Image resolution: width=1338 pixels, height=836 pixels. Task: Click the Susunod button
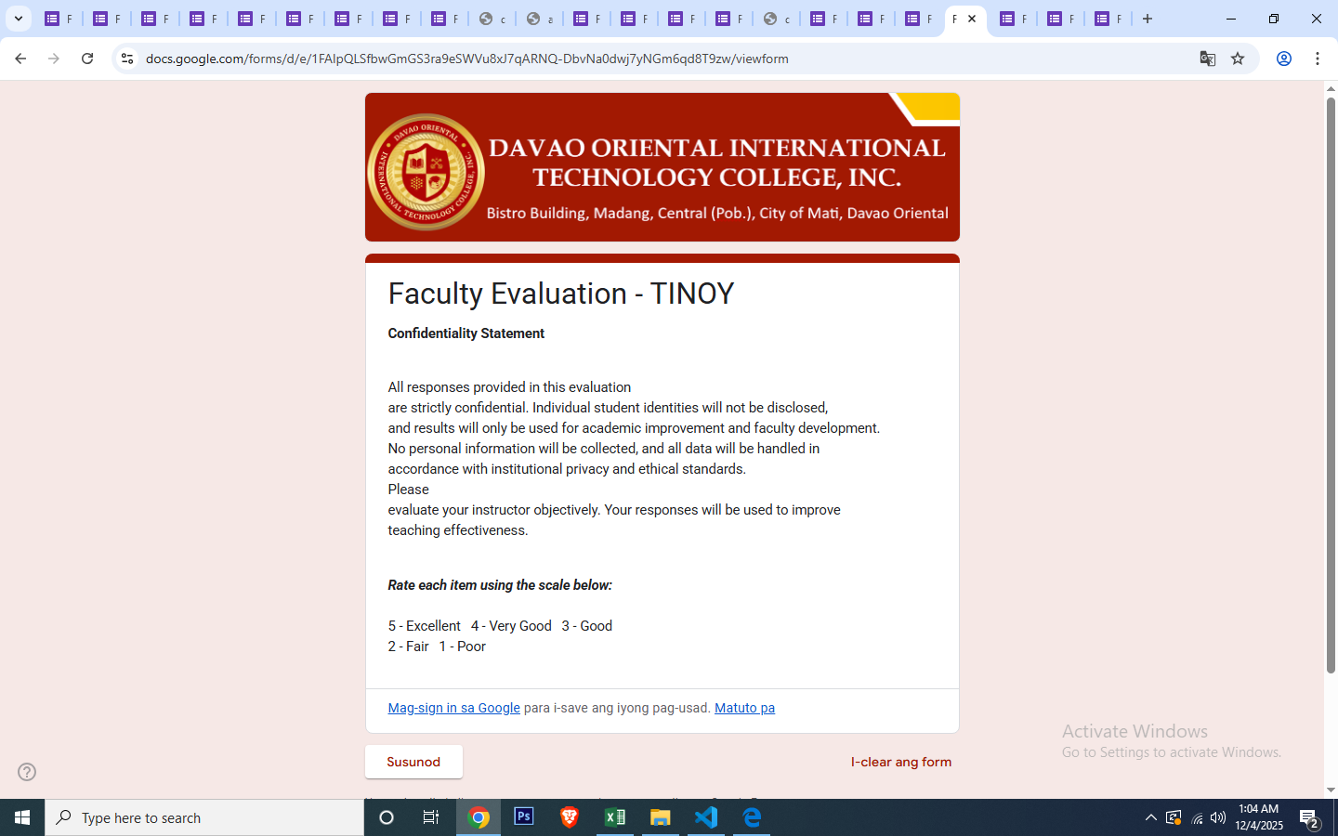click(x=413, y=762)
